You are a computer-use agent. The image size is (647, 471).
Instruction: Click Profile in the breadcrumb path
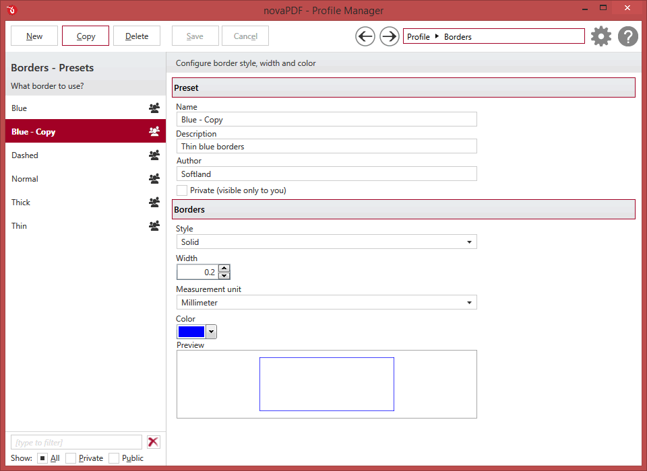pos(419,37)
